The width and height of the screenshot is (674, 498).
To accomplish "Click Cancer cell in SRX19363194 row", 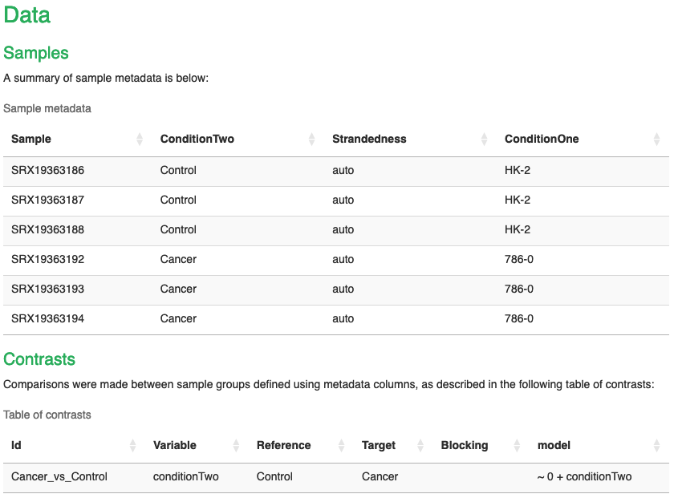I will (x=178, y=319).
